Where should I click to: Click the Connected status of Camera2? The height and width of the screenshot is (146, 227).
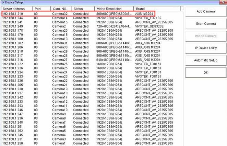[81, 26]
